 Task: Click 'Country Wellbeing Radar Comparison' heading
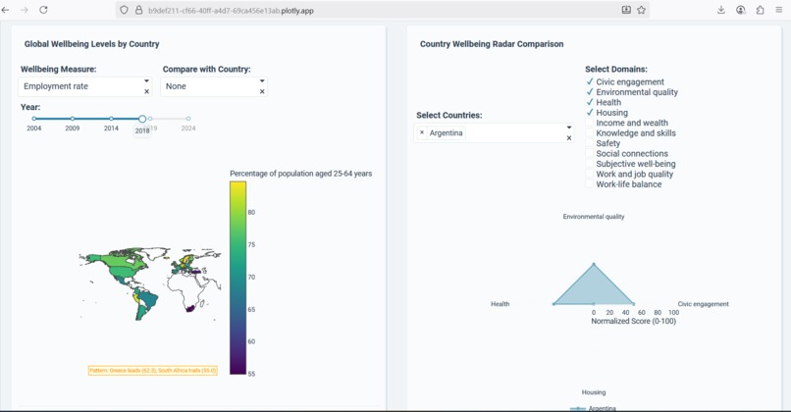pos(492,44)
